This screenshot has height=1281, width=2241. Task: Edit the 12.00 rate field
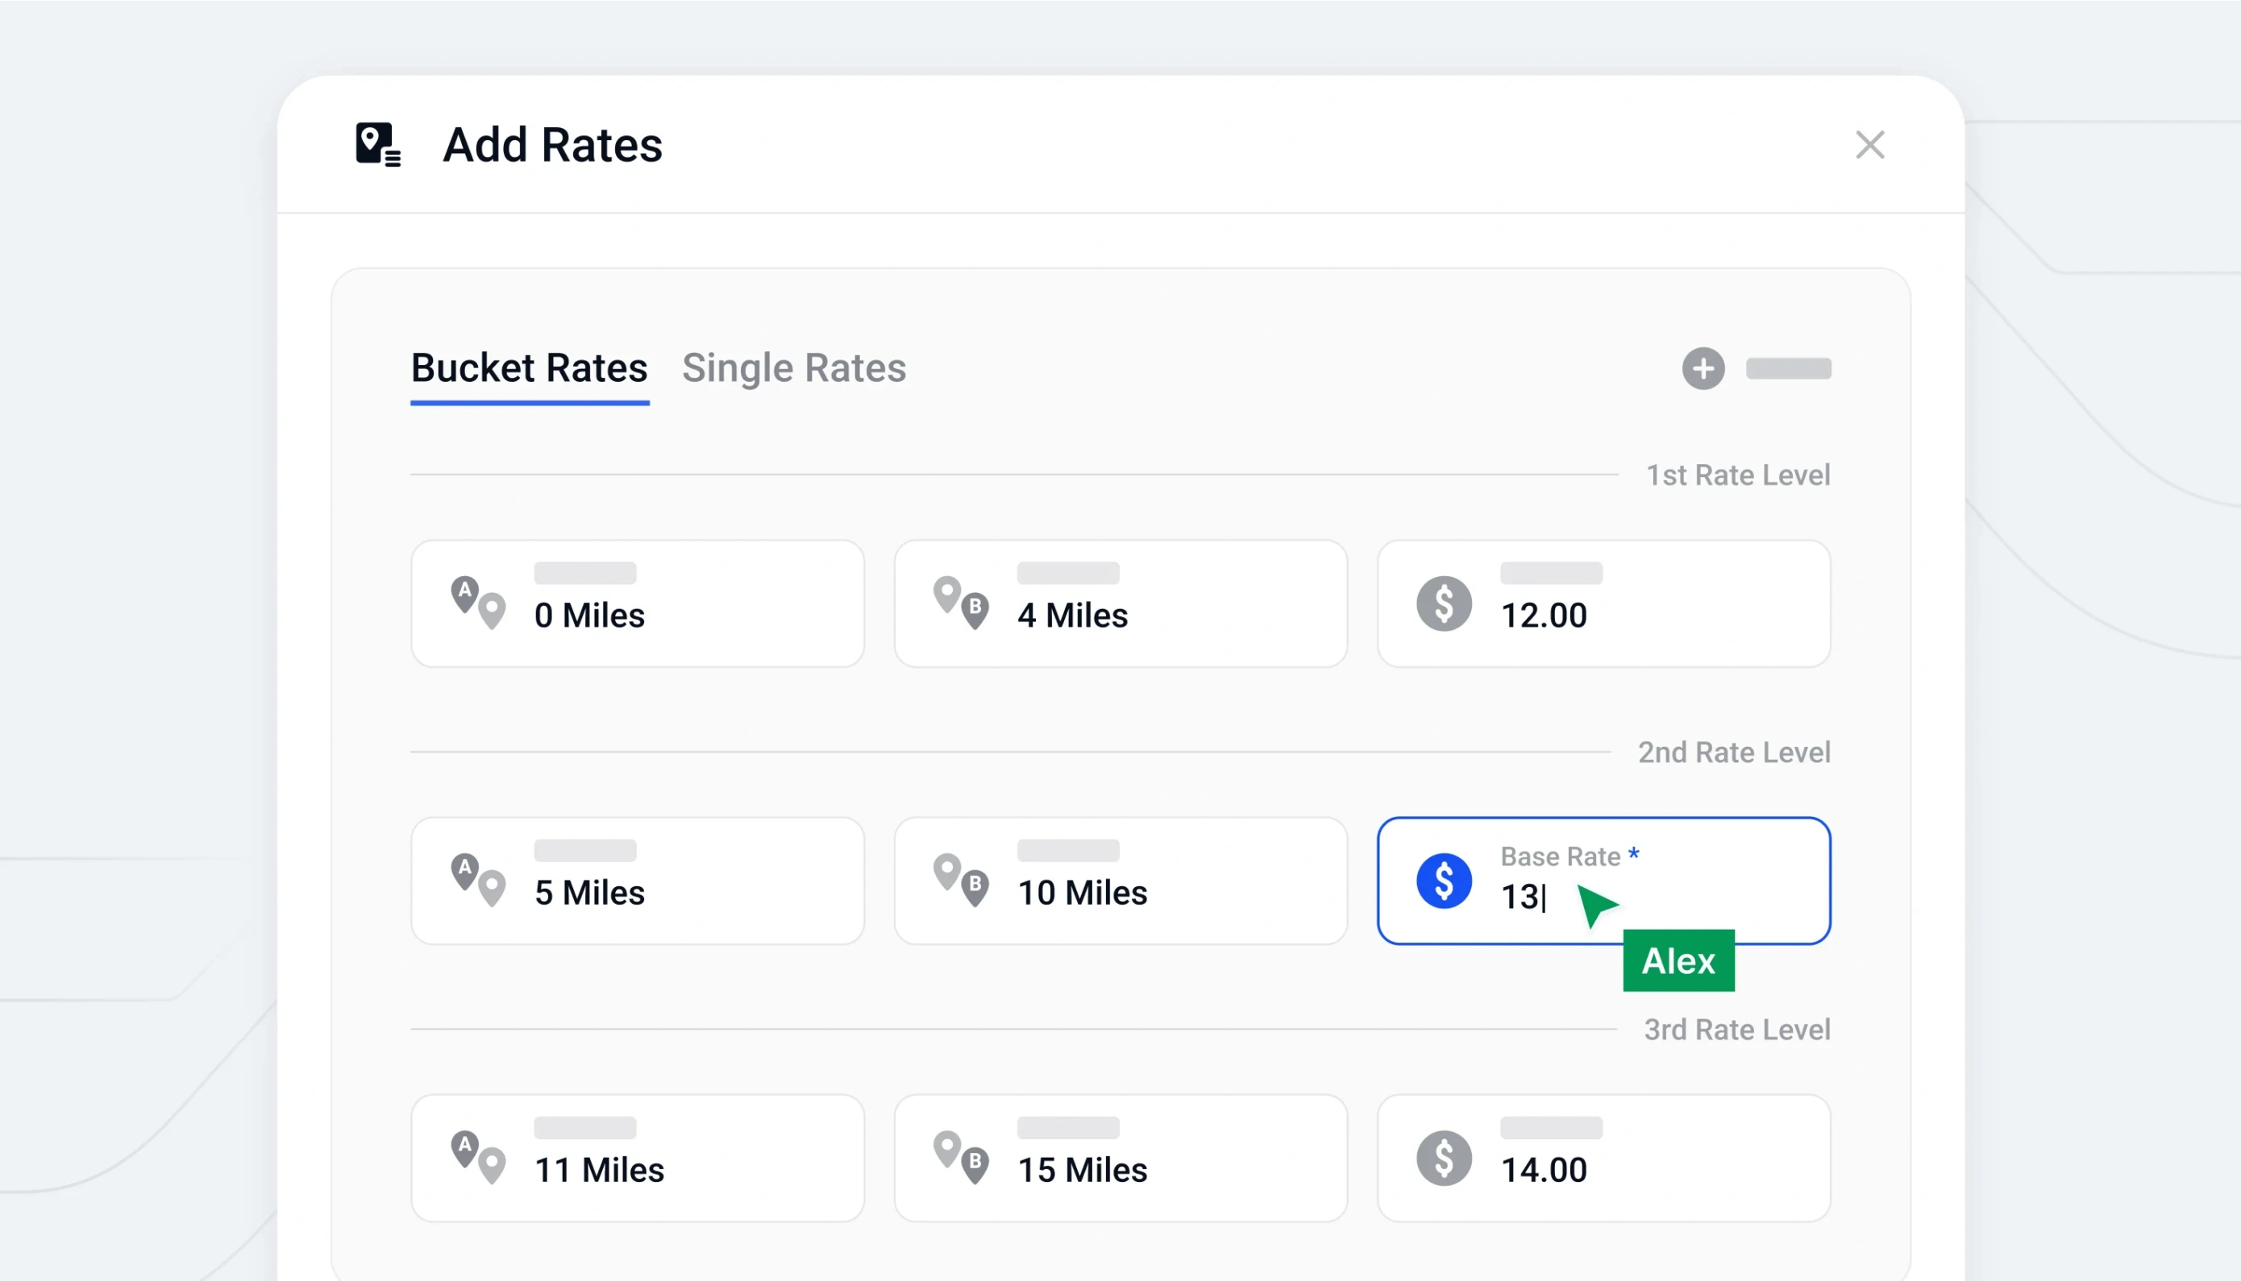(x=1603, y=603)
